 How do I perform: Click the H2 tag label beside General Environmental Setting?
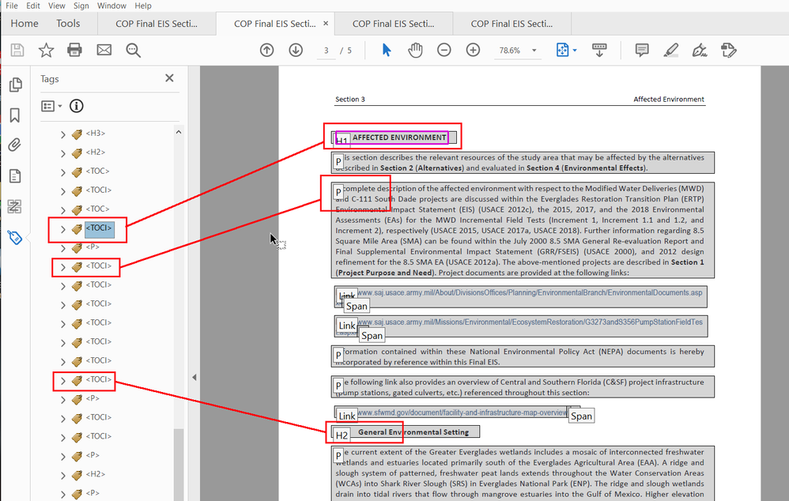click(x=342, y=435)
